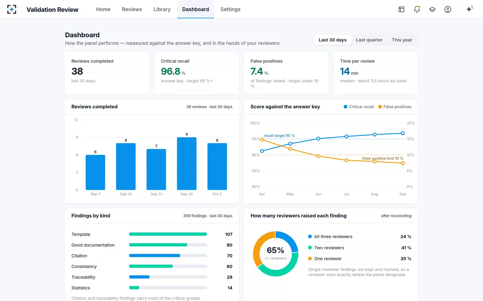483x301 pixels.
Task: Open the Library tab
Action: [x=162, y=9]
